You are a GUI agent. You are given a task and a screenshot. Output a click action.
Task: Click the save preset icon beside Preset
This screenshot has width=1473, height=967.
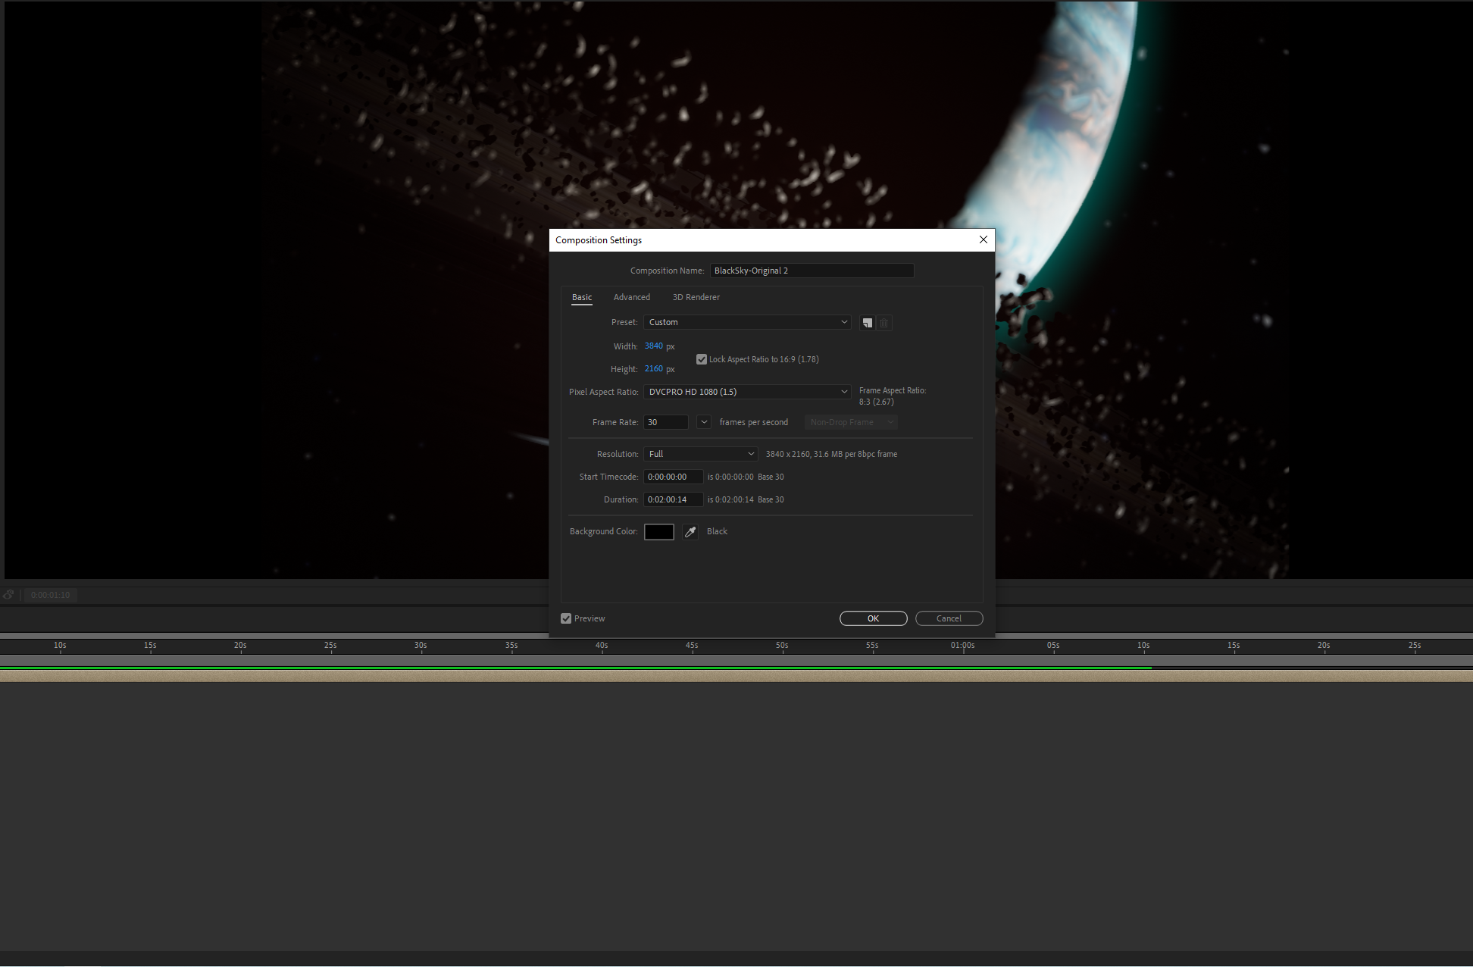coord(867,323)
